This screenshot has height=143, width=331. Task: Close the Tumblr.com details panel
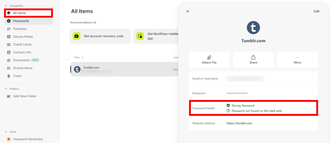(188, 11)
